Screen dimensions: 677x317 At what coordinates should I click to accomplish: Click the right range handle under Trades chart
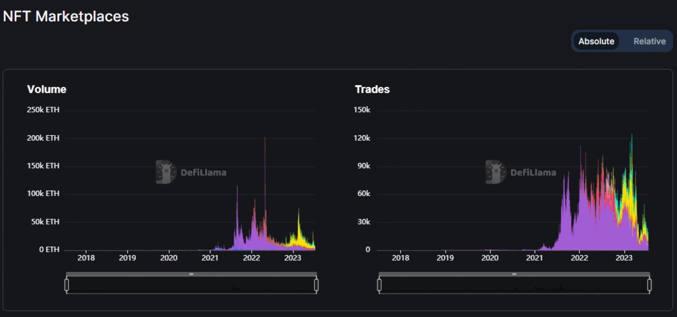649,285
